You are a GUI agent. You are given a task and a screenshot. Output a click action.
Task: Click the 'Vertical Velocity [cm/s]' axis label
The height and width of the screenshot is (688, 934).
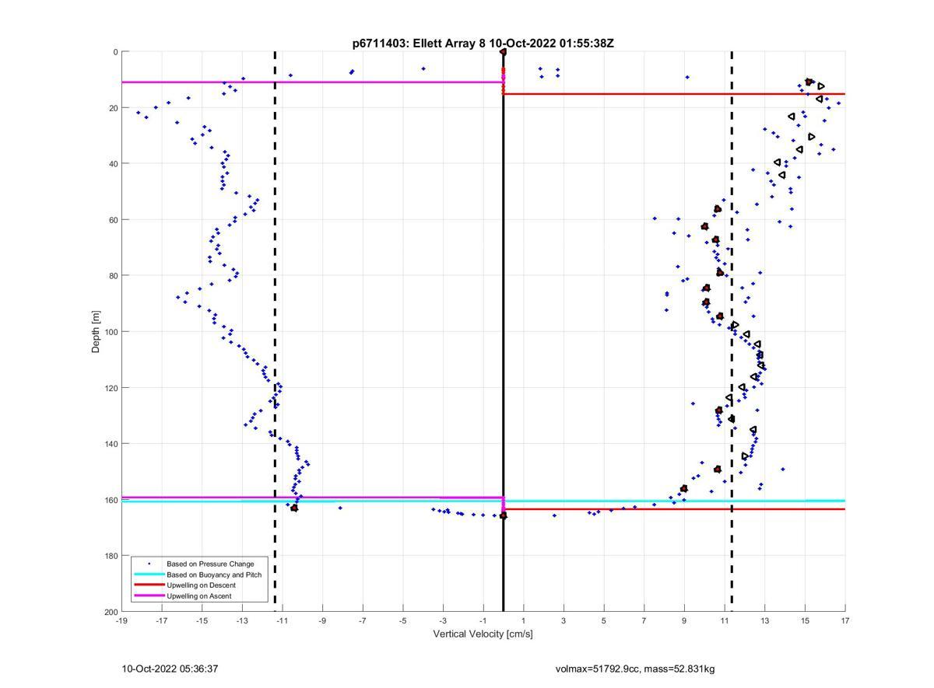point(483,634)
